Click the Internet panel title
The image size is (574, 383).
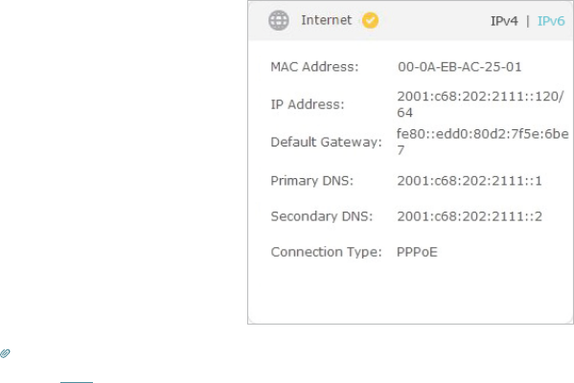(326, 20)
